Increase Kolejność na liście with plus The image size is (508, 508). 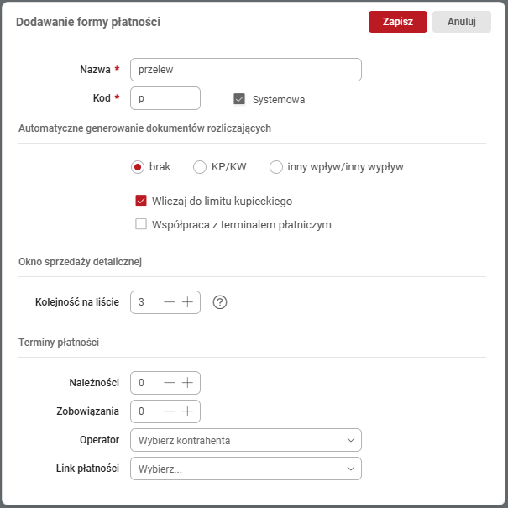click(188, 302)
